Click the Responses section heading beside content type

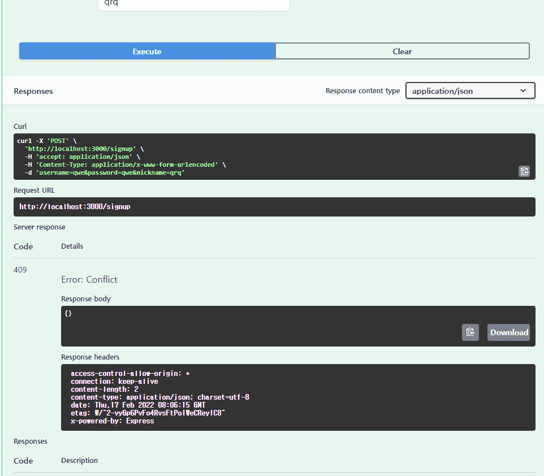pos(33,91)
